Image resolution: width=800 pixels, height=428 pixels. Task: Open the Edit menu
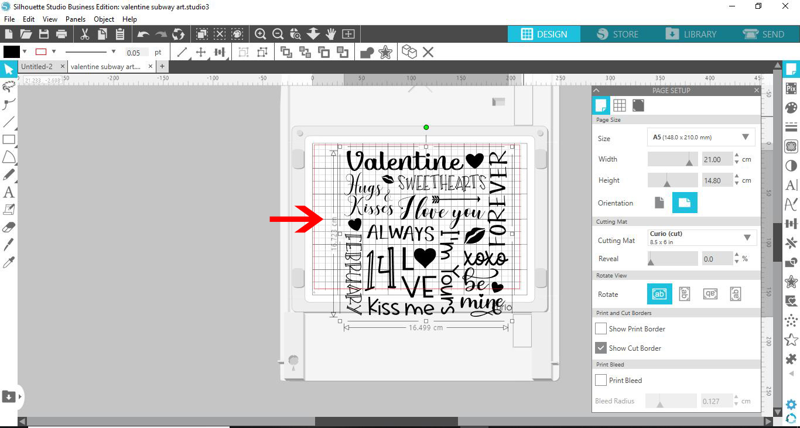click(29, 19)
